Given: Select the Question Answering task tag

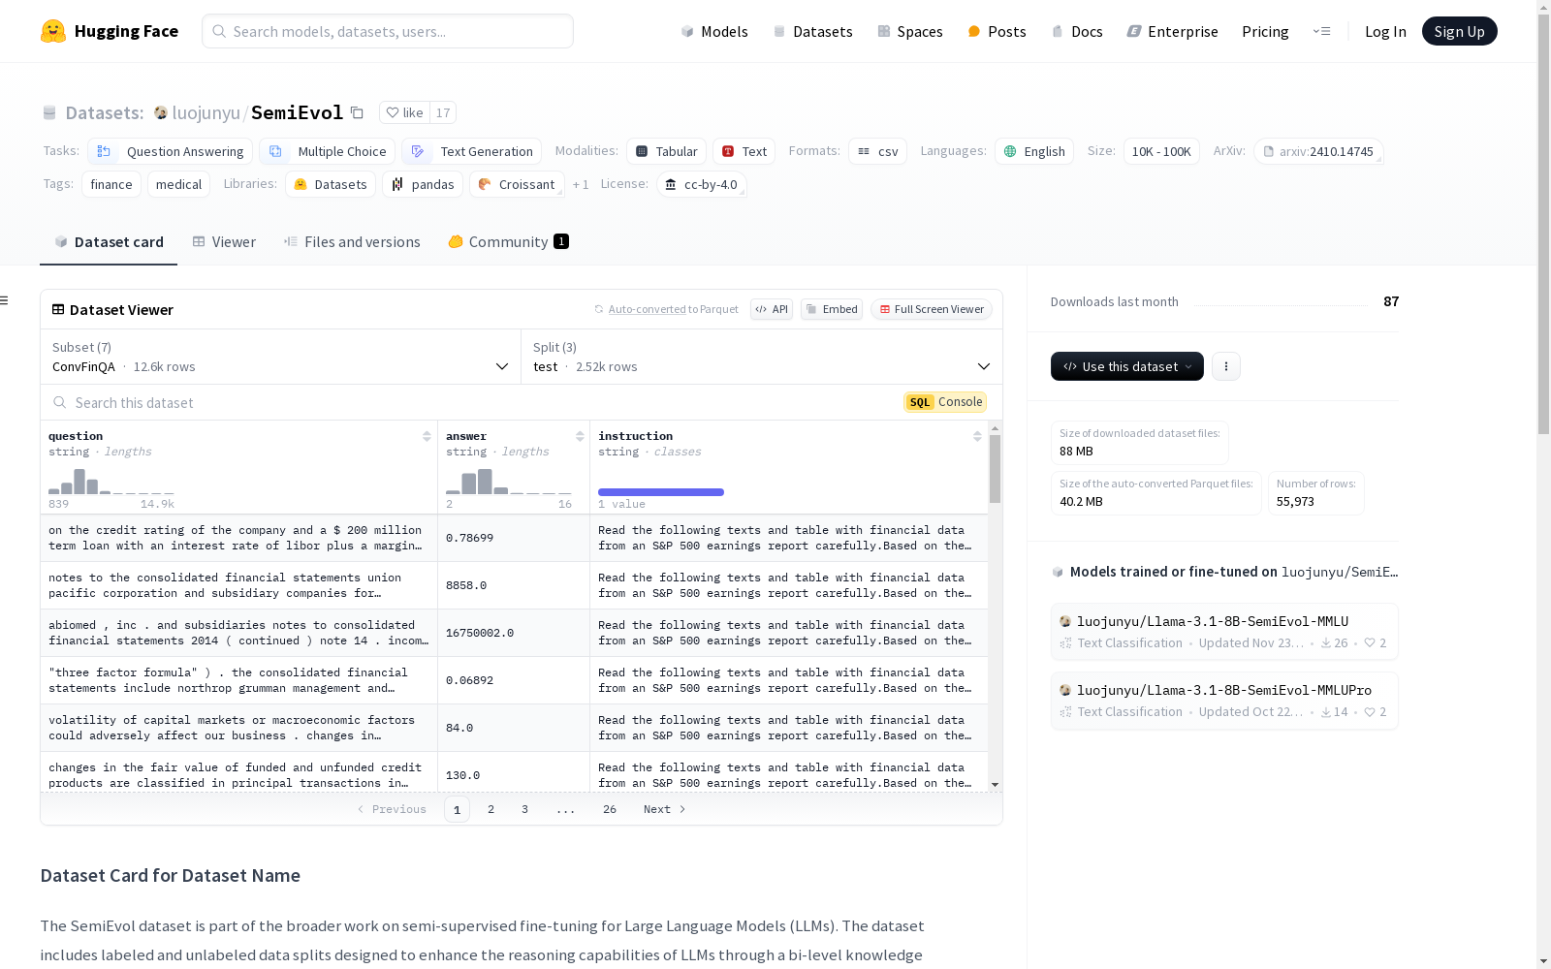Looking at the screenshot, I should click(170, 151).
